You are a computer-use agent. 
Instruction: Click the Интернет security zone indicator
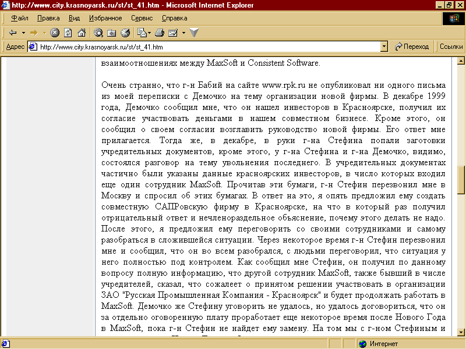point(378,344)
